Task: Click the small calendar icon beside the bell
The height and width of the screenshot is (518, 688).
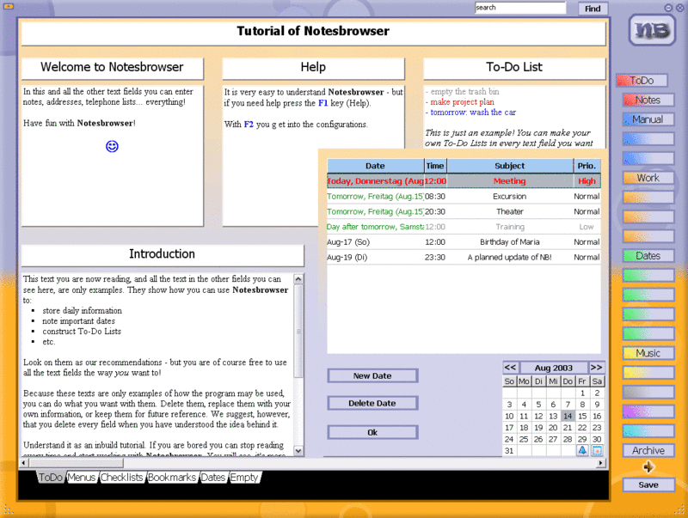Action: point(597,450)
